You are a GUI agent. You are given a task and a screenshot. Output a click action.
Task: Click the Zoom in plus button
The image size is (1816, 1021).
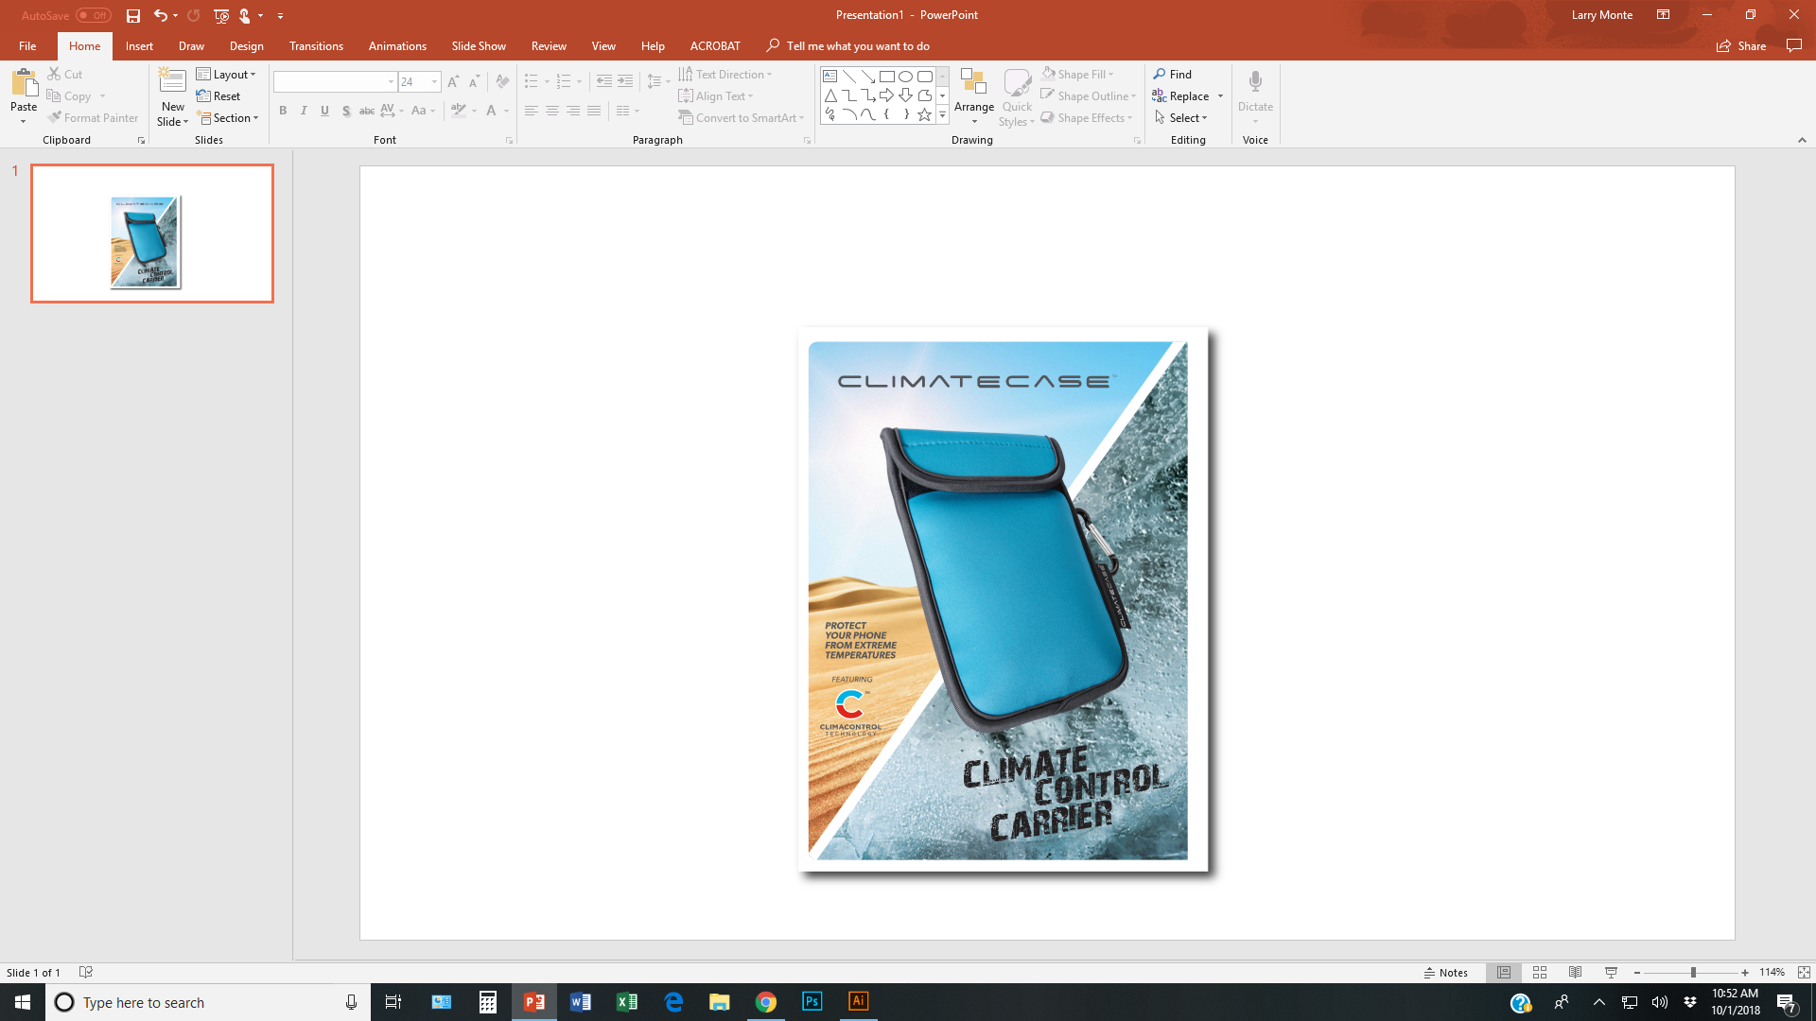(x=1745, y=972)
